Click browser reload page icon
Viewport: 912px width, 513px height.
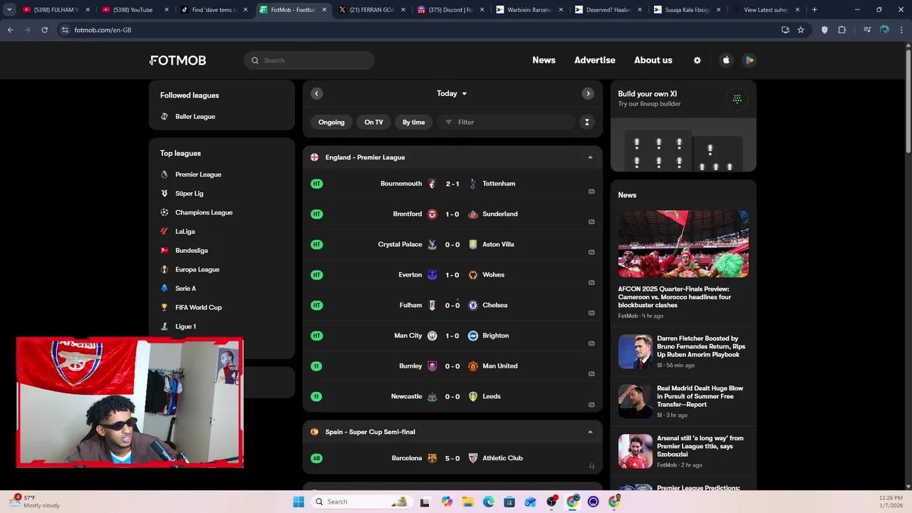coord(44,30)
